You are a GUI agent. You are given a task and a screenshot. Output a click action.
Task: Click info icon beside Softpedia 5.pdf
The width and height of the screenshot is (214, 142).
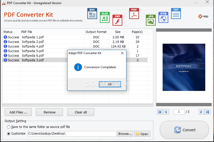tap(5, 51)
